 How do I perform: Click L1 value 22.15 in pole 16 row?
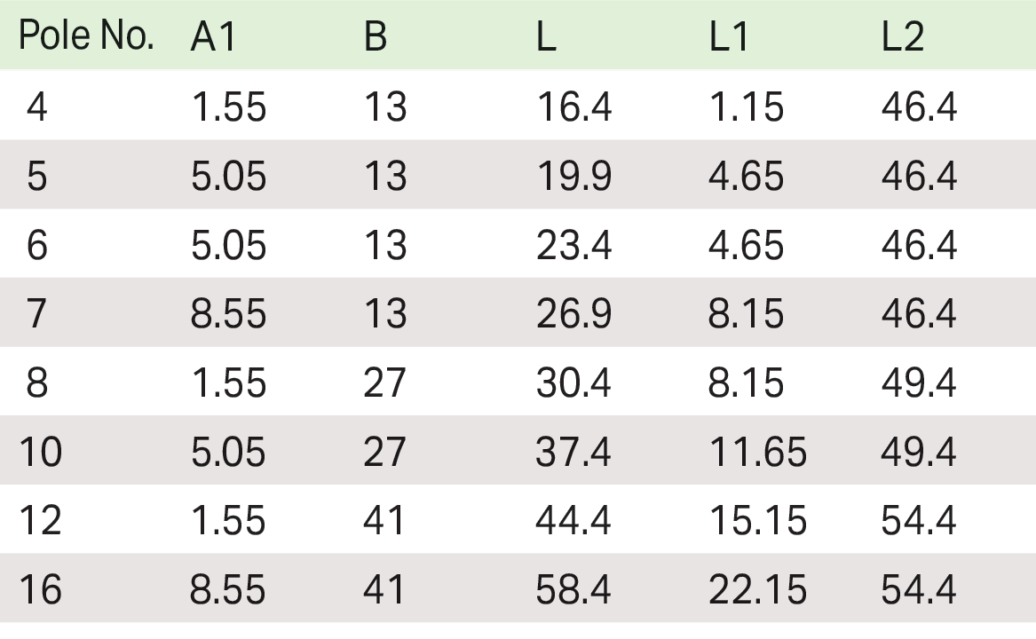[x=757, y=590]
